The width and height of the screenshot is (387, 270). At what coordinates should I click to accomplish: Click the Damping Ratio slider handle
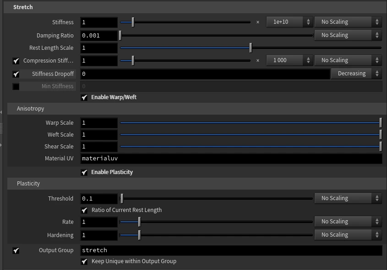click(120, 36)
